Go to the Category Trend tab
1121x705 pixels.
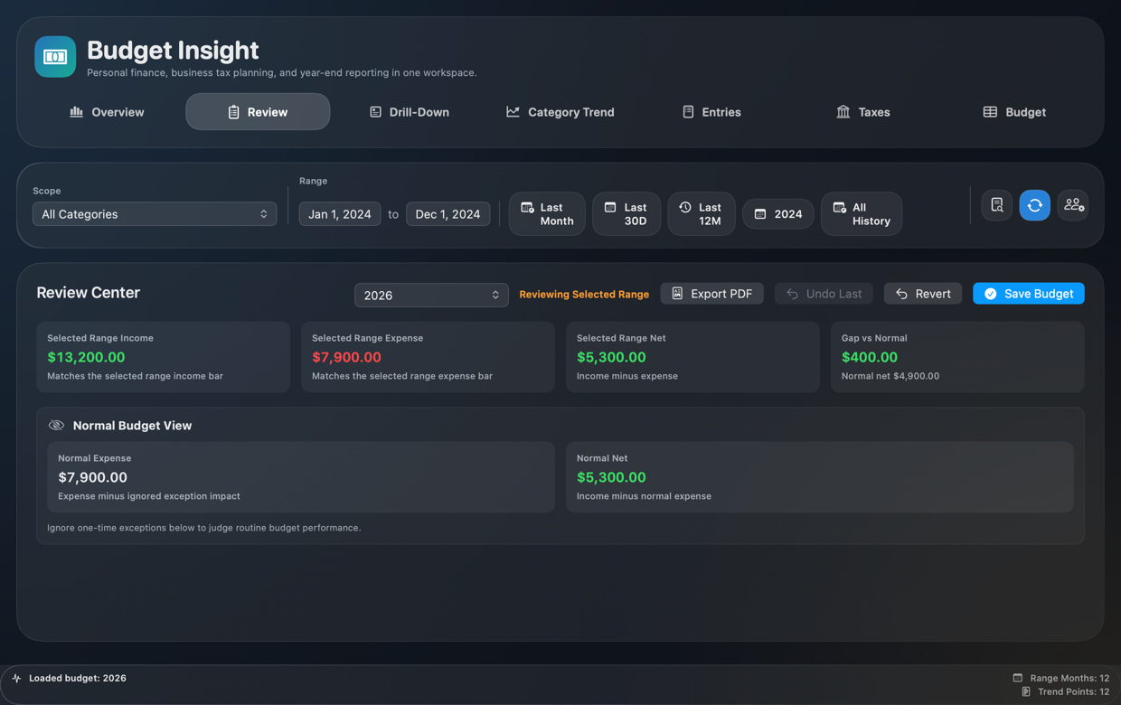pyautogui.click(x=560, y=112)
